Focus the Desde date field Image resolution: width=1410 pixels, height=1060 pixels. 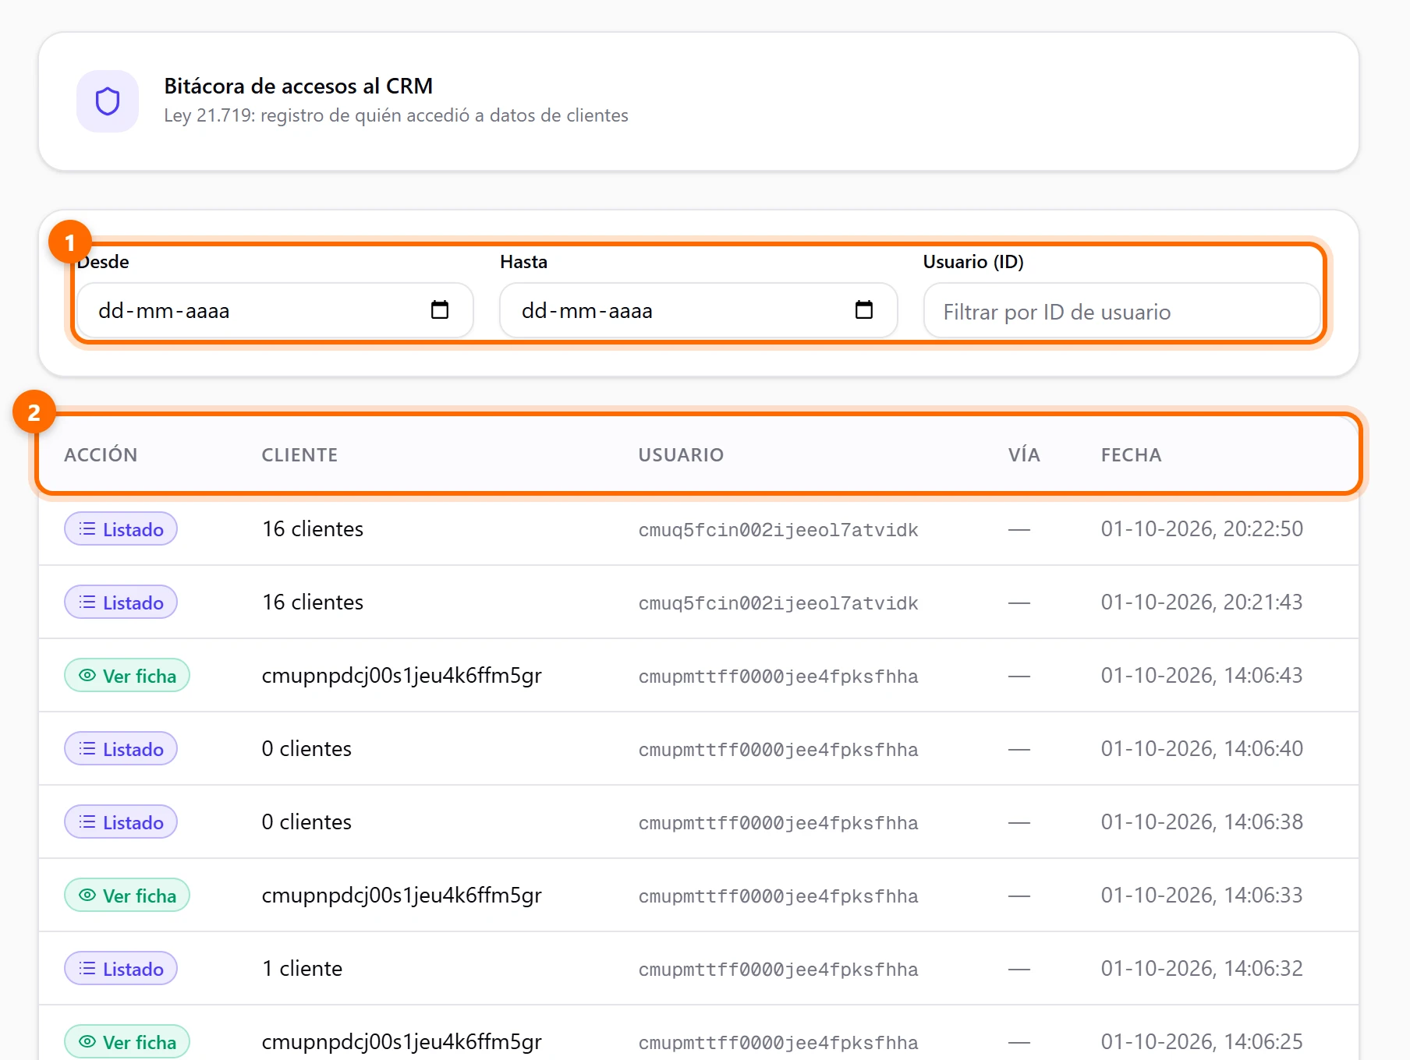tap(275, 310)
